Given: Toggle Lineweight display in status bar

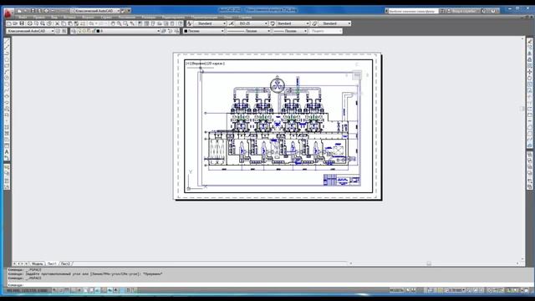Looking at the screenshot, I should click(116, 290).
